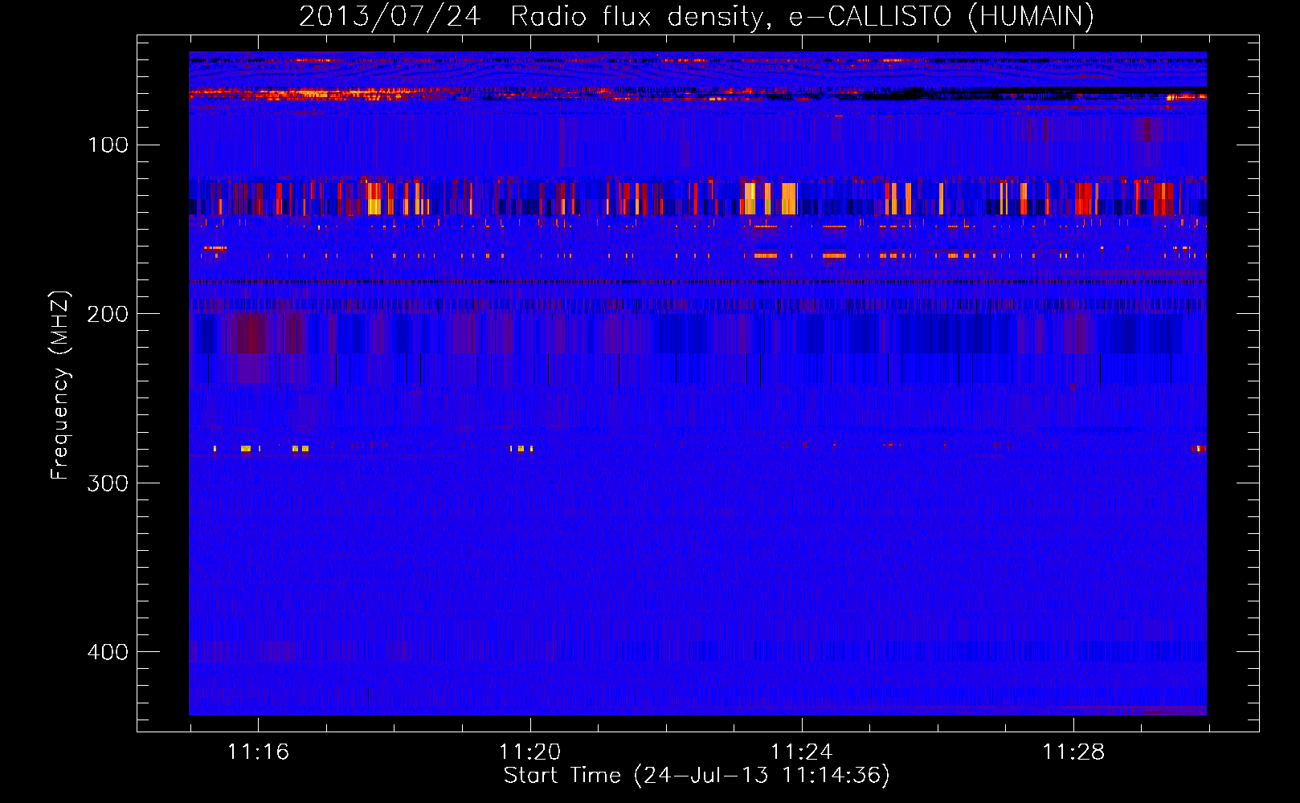1300x803 pixels.
Task: Click the 11:16 time tick label
Action: [x=258, y=752]
